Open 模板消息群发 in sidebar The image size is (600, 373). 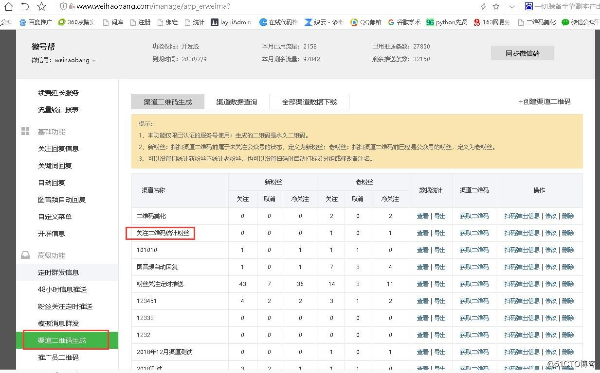pyautogui.click(x=58, y=323)
